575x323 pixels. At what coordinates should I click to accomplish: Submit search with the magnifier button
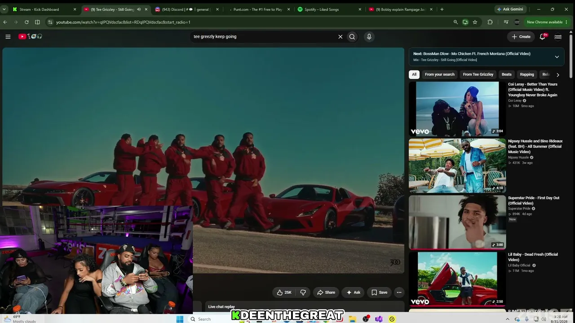coord(352,37)
